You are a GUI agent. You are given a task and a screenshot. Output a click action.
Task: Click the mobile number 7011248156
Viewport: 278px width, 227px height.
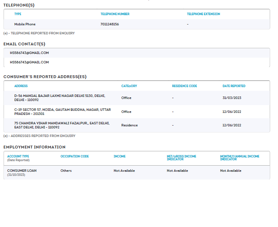[x=109, y=24]
